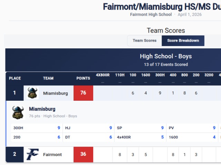Expand Fairmont team row

52,154
